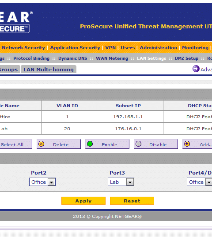The image size is (212, 237).
Task: Click the Disable button label
Action: click(158, 145)
